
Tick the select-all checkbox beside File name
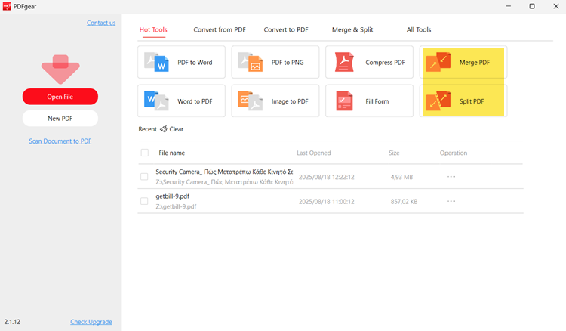145,153
